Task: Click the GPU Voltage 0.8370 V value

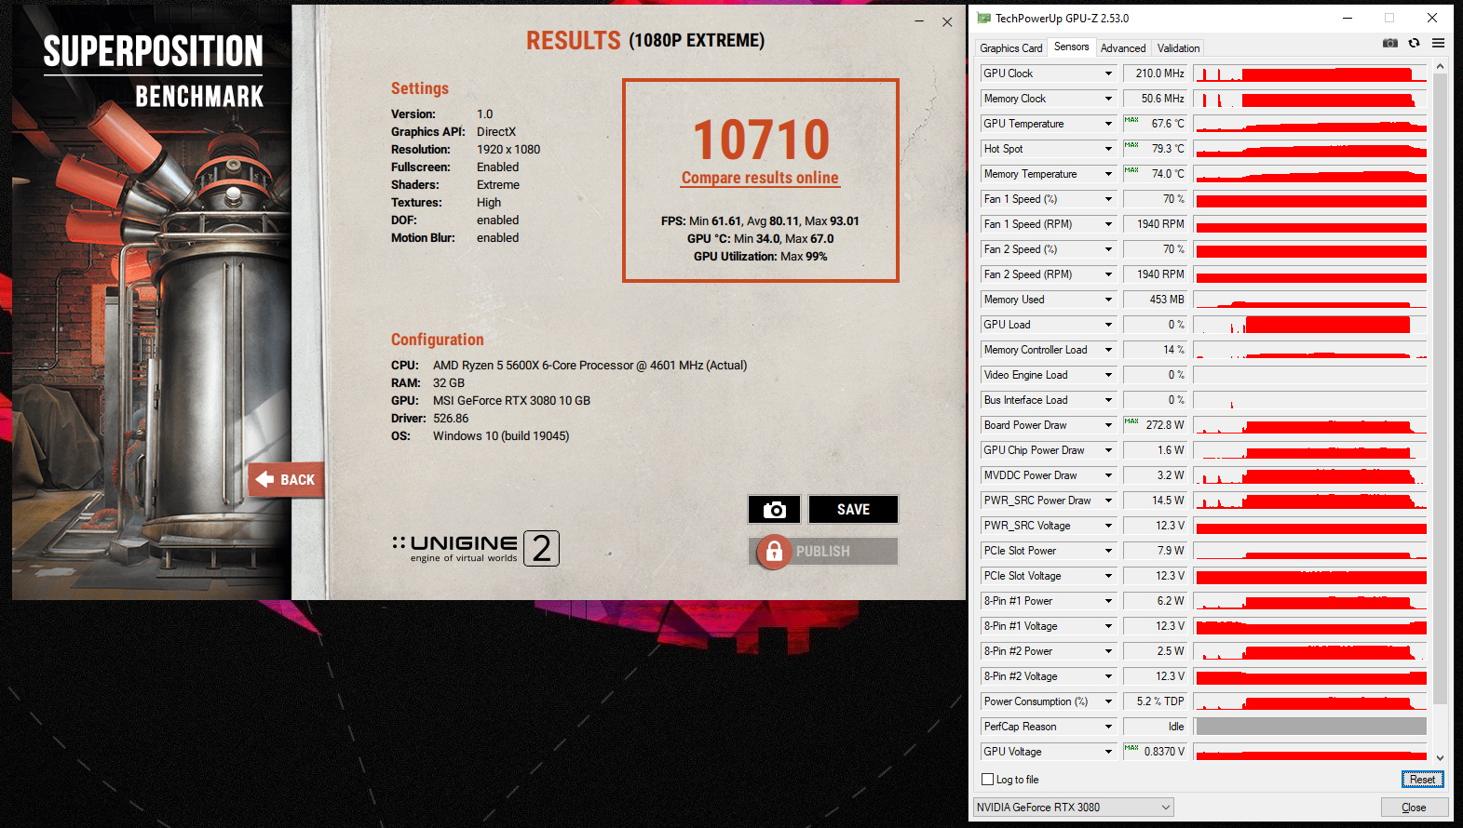Action: click(1155, 752)
